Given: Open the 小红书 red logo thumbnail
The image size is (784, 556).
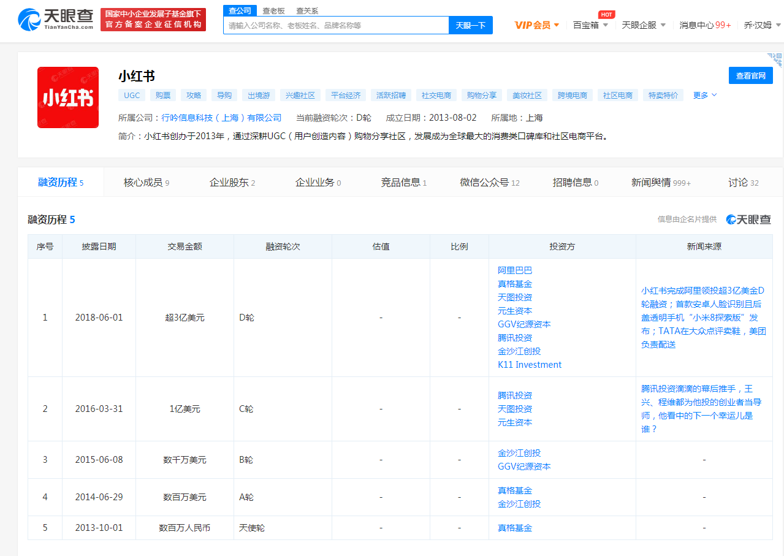Looking at the screenshot, I should [x=68, y=97].
